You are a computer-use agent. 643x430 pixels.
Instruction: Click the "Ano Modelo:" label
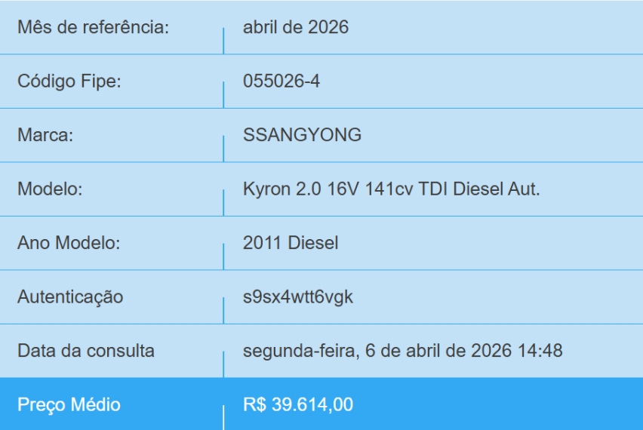(x=69, y=244)
